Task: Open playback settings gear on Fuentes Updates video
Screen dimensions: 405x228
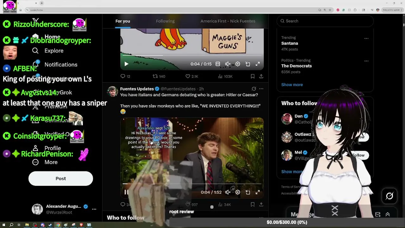Action: [x=238, y=192]
